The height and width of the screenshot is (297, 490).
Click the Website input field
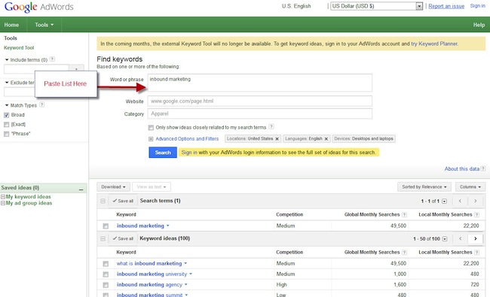[x=259, y=101]
